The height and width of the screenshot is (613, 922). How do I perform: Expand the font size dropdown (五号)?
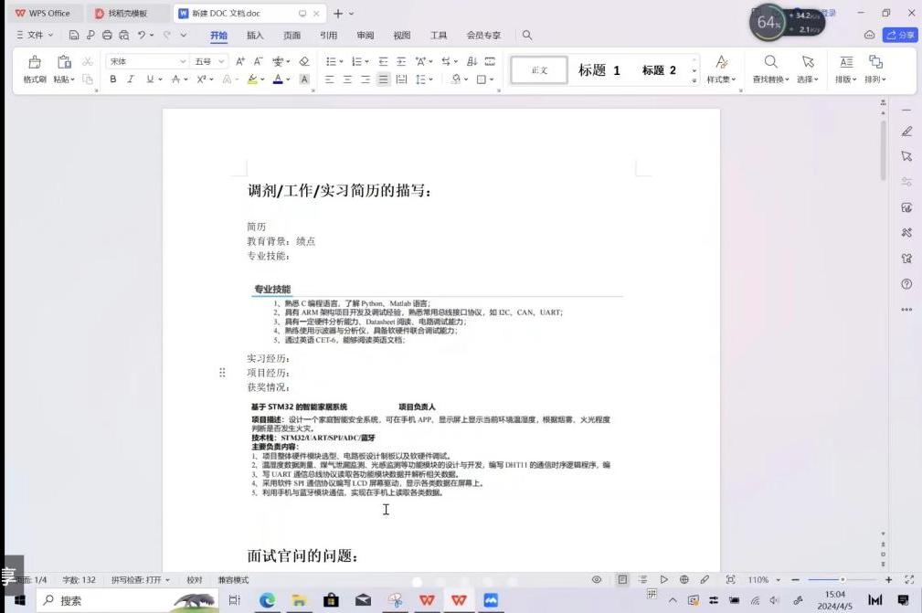pyautogui.click(x=207, y=61)
